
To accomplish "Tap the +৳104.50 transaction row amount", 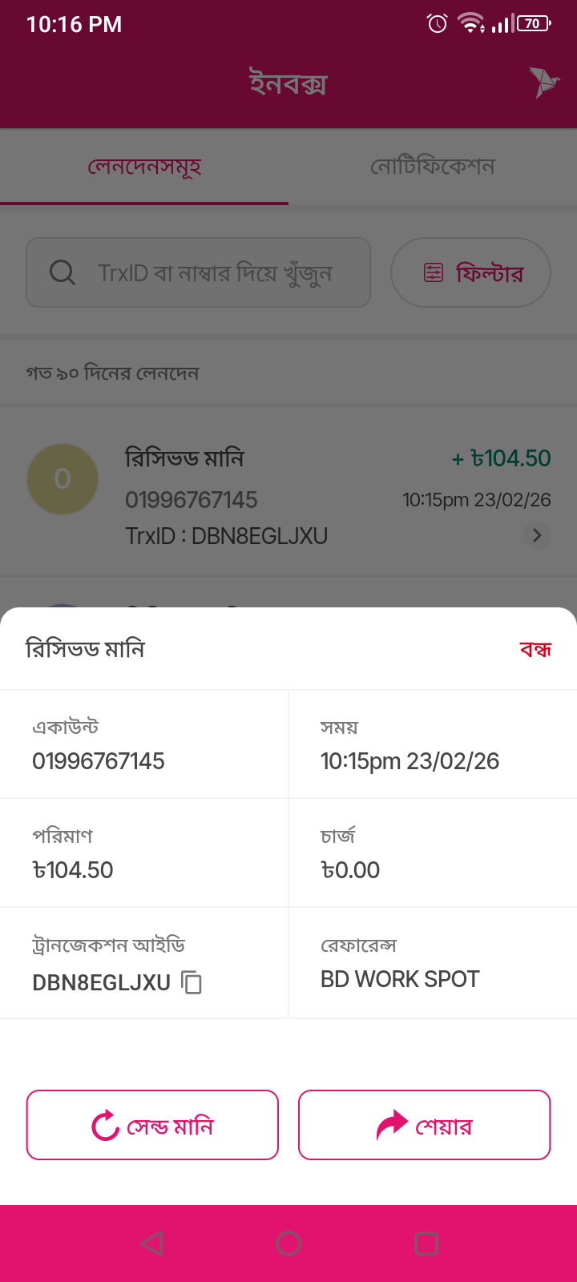I will tap(502, 458).
